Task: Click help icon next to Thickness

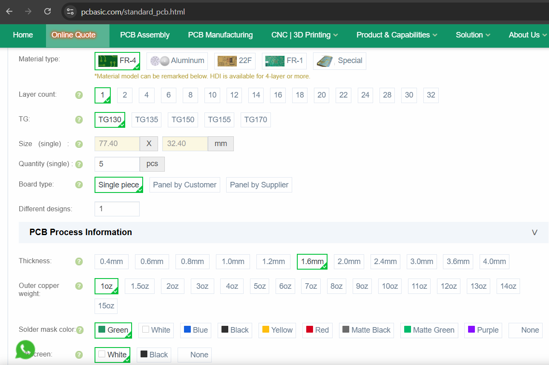Action: click(x=79, y=262)
